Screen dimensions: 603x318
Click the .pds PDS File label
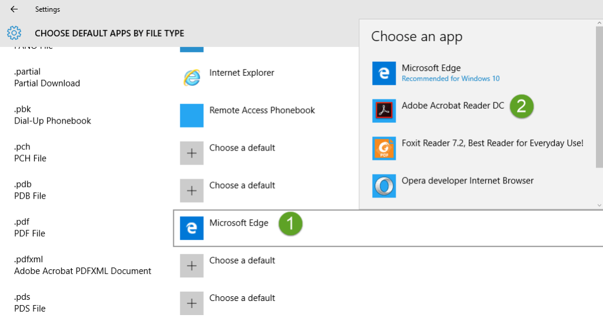[29, 303]
